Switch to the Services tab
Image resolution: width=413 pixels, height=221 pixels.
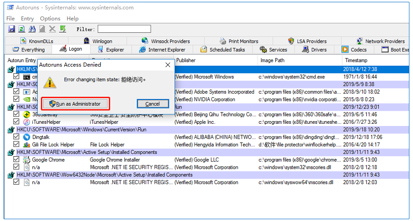click(274, 50)
